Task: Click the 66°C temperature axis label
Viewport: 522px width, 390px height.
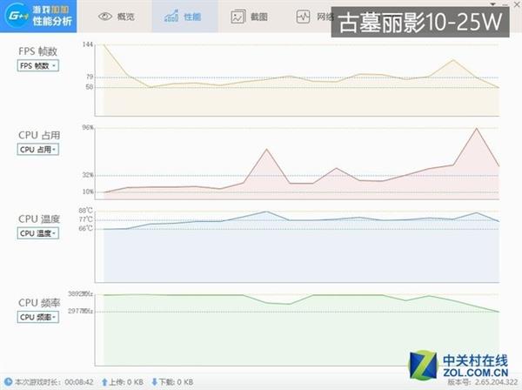Action: click(x=85, y=228)
